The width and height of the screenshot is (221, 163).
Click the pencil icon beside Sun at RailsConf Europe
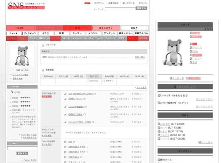(65, 94)
